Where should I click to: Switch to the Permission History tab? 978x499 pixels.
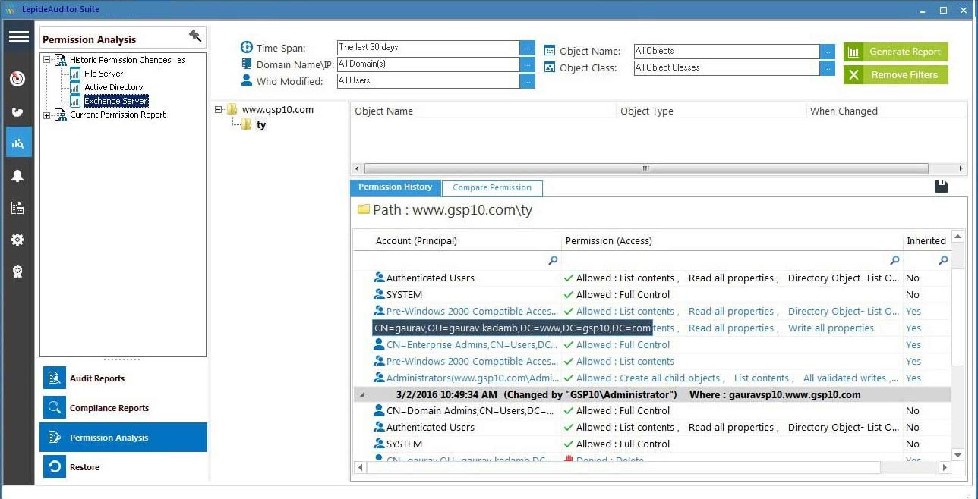point(395,187)
